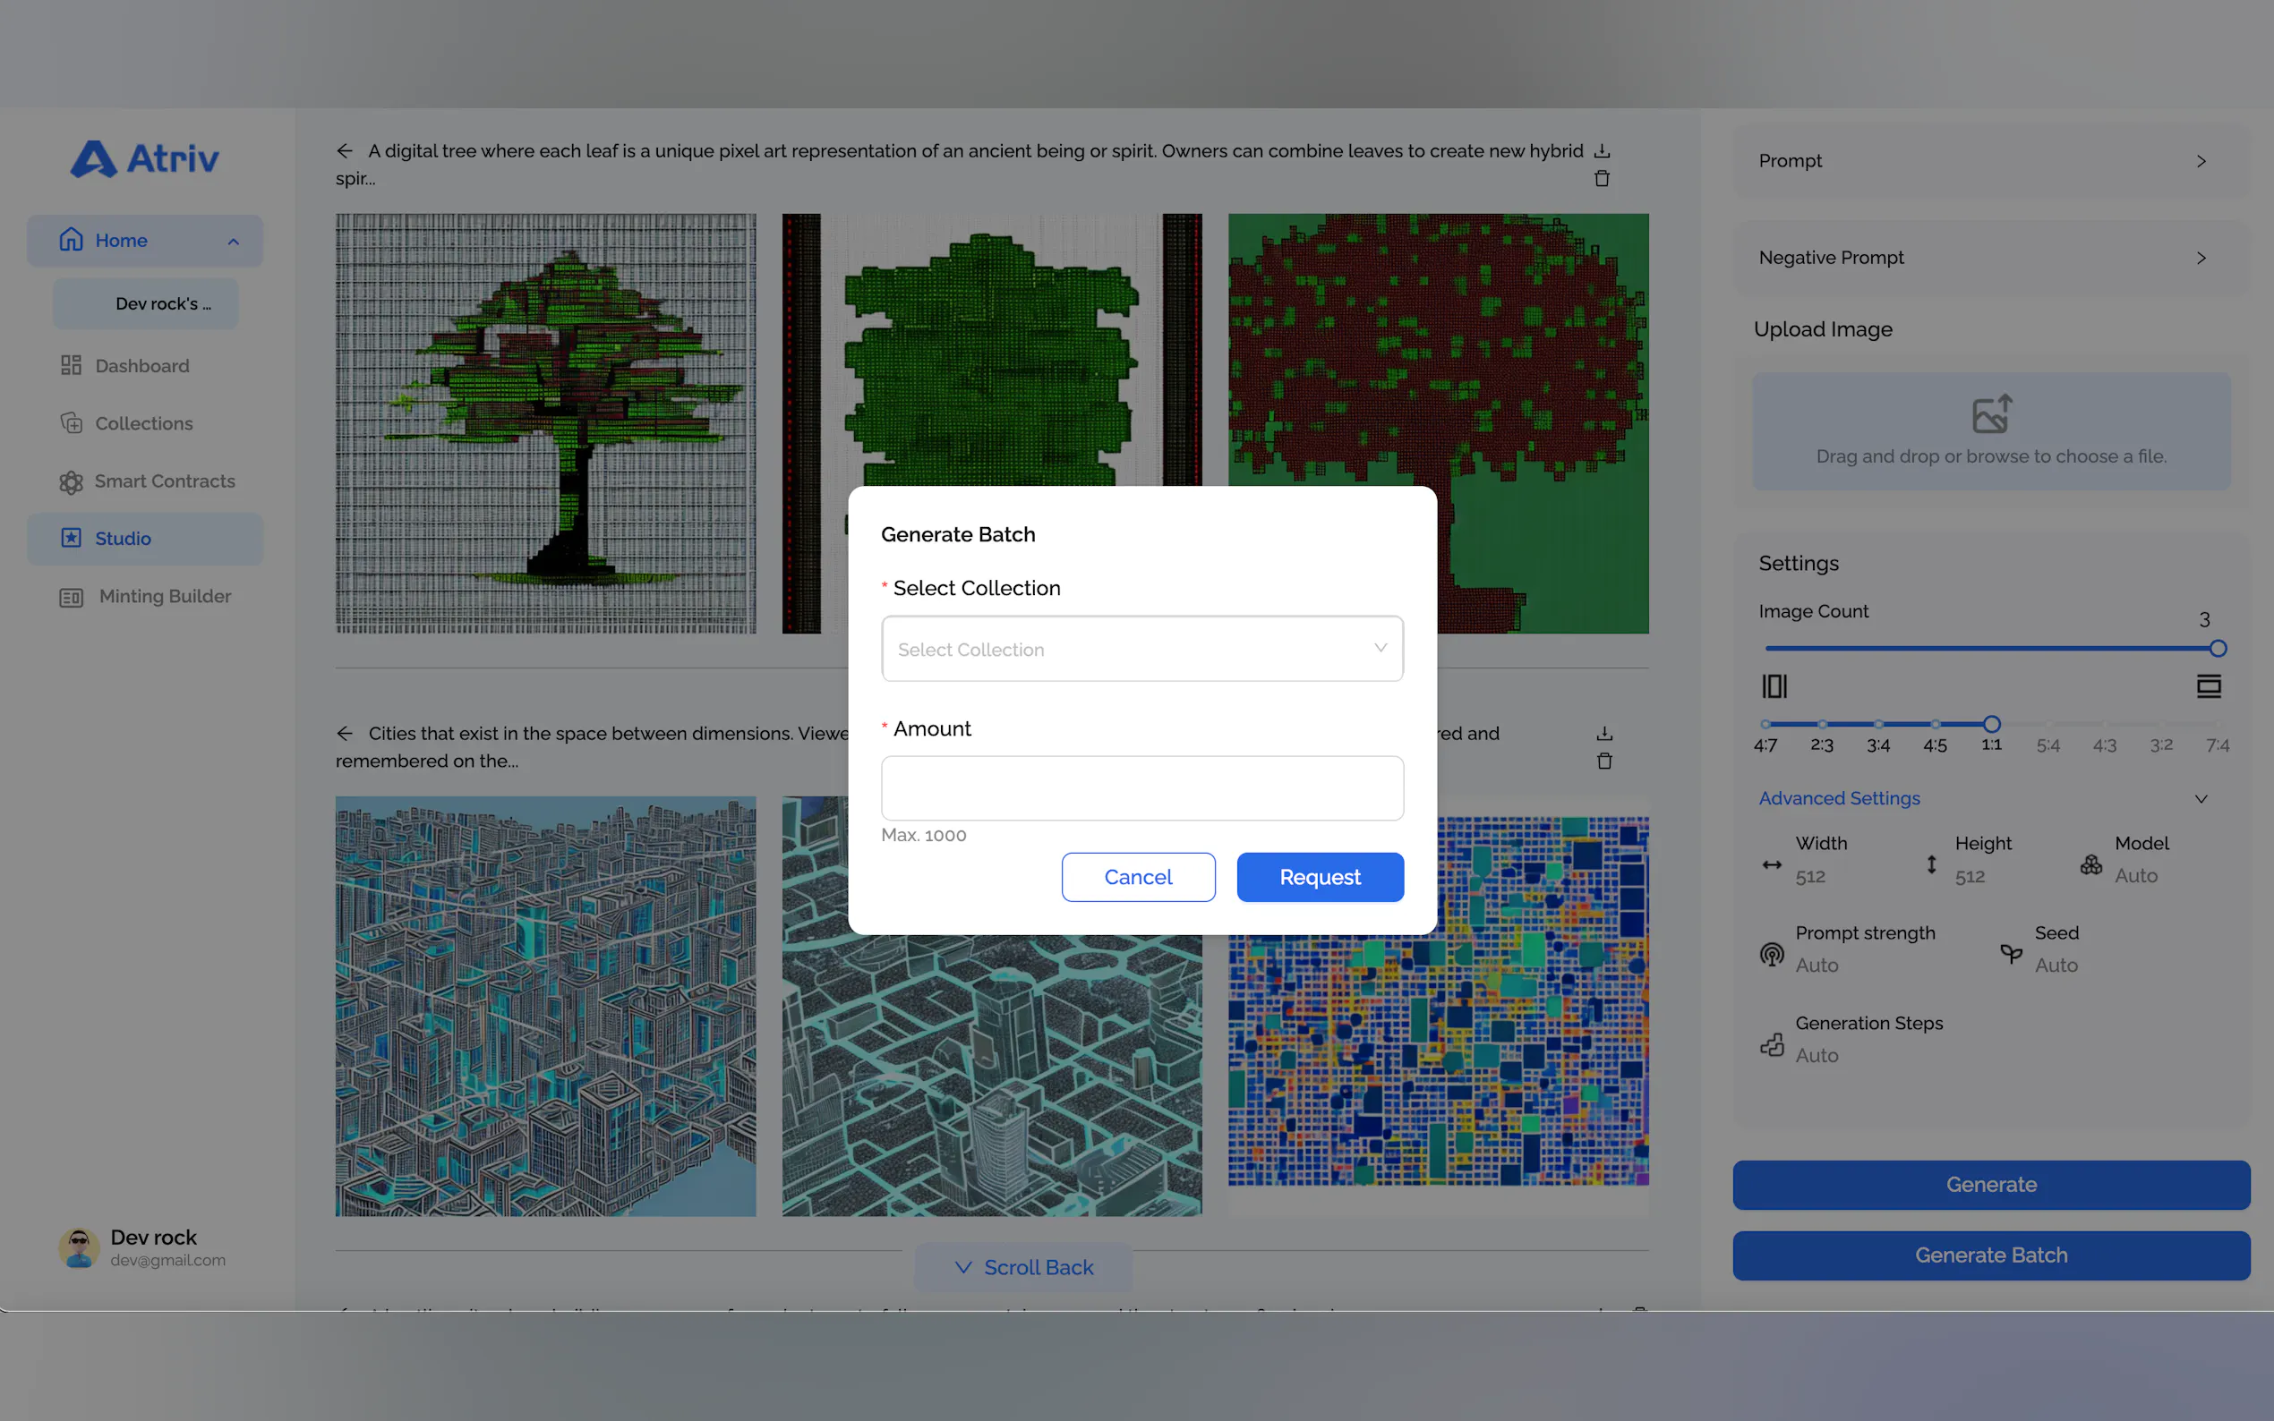
Task: Cancel the Generate Batch dialog
Action: coord(1138,877)
